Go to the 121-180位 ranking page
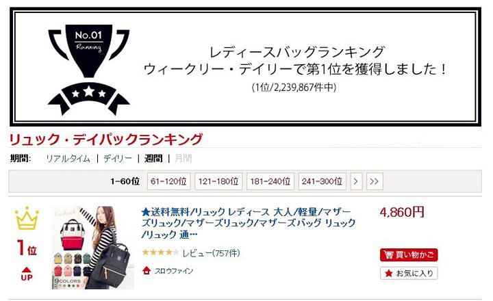Viewport: 493px width, 301px height. (218, 181)
